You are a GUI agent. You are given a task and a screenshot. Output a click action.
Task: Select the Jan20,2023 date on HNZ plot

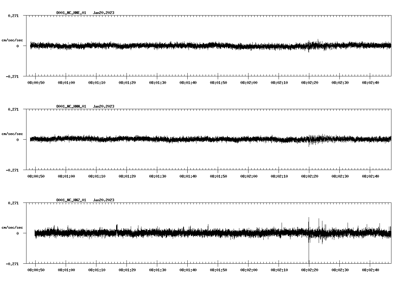click(104, 200)
